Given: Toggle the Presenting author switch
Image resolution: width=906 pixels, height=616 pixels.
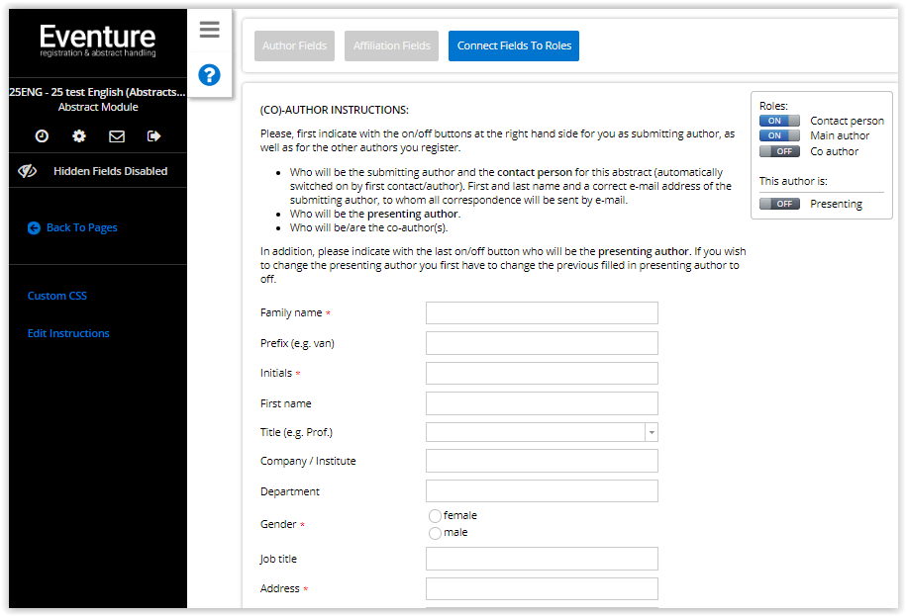Looking at the screenshot, I should tap(779, 204).
